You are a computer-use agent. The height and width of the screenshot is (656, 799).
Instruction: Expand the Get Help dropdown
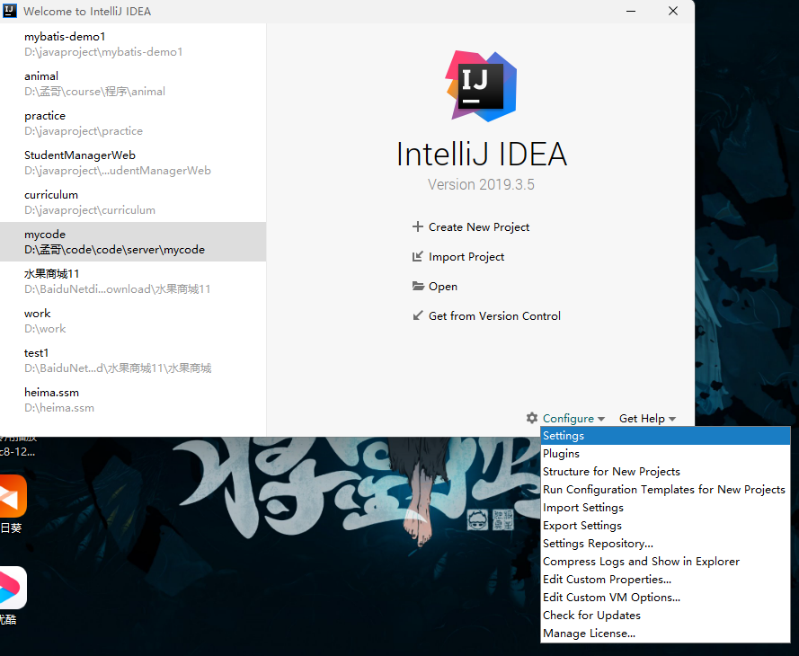(x=647, y=418)
